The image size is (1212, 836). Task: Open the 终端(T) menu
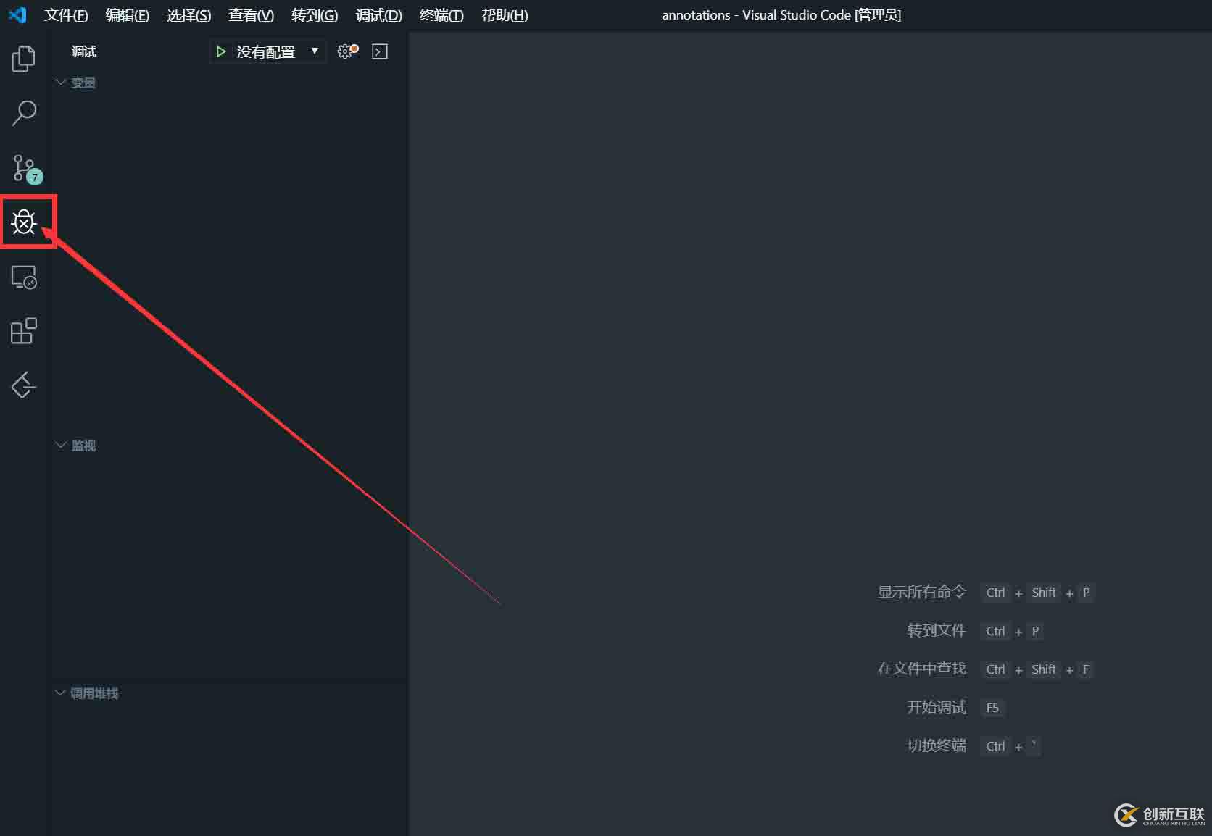tap(441, 14)
